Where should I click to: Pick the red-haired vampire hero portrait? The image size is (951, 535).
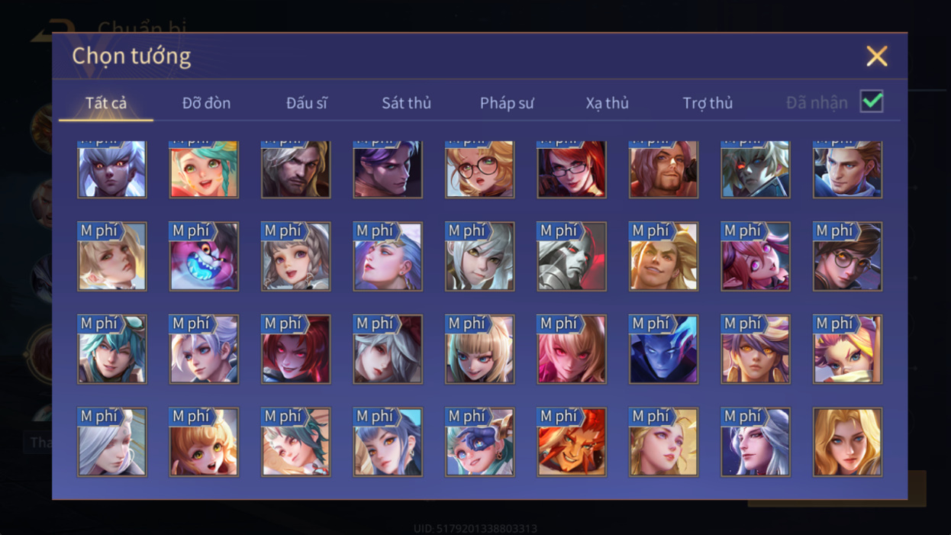tap(295, 350)
